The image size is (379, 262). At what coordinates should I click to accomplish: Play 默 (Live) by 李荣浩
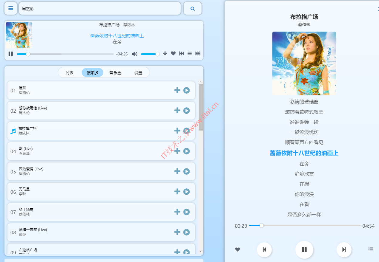point(187,151)
